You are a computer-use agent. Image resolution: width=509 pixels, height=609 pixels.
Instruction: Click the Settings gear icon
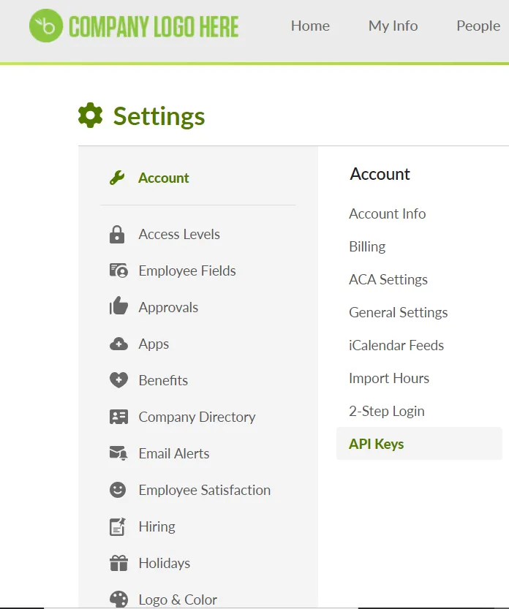point(90,116)
